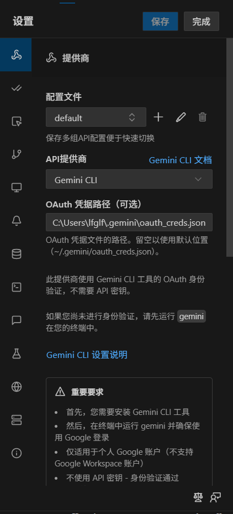Image resolution: width=233 pixels, height=514 pixels.
Task: Open the display monitor settings tab
Action: [x=16, y=188]
